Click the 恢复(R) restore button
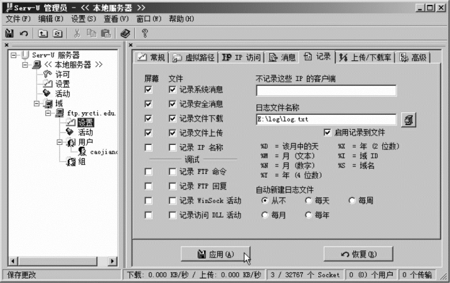This screenshot has width=450, height=283. click(x=358, y=254)
